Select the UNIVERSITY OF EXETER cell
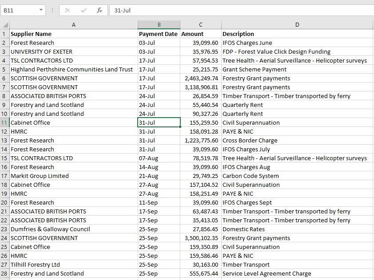This screenshot has height=280, width=374. click(x=74, y=51)
